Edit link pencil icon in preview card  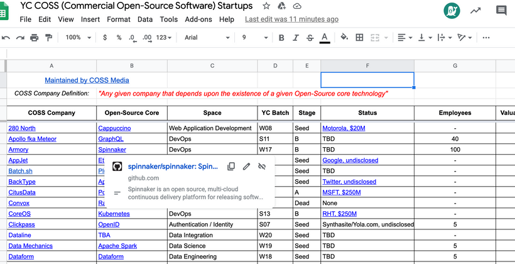pyautogui.click(x=246, y=167)
